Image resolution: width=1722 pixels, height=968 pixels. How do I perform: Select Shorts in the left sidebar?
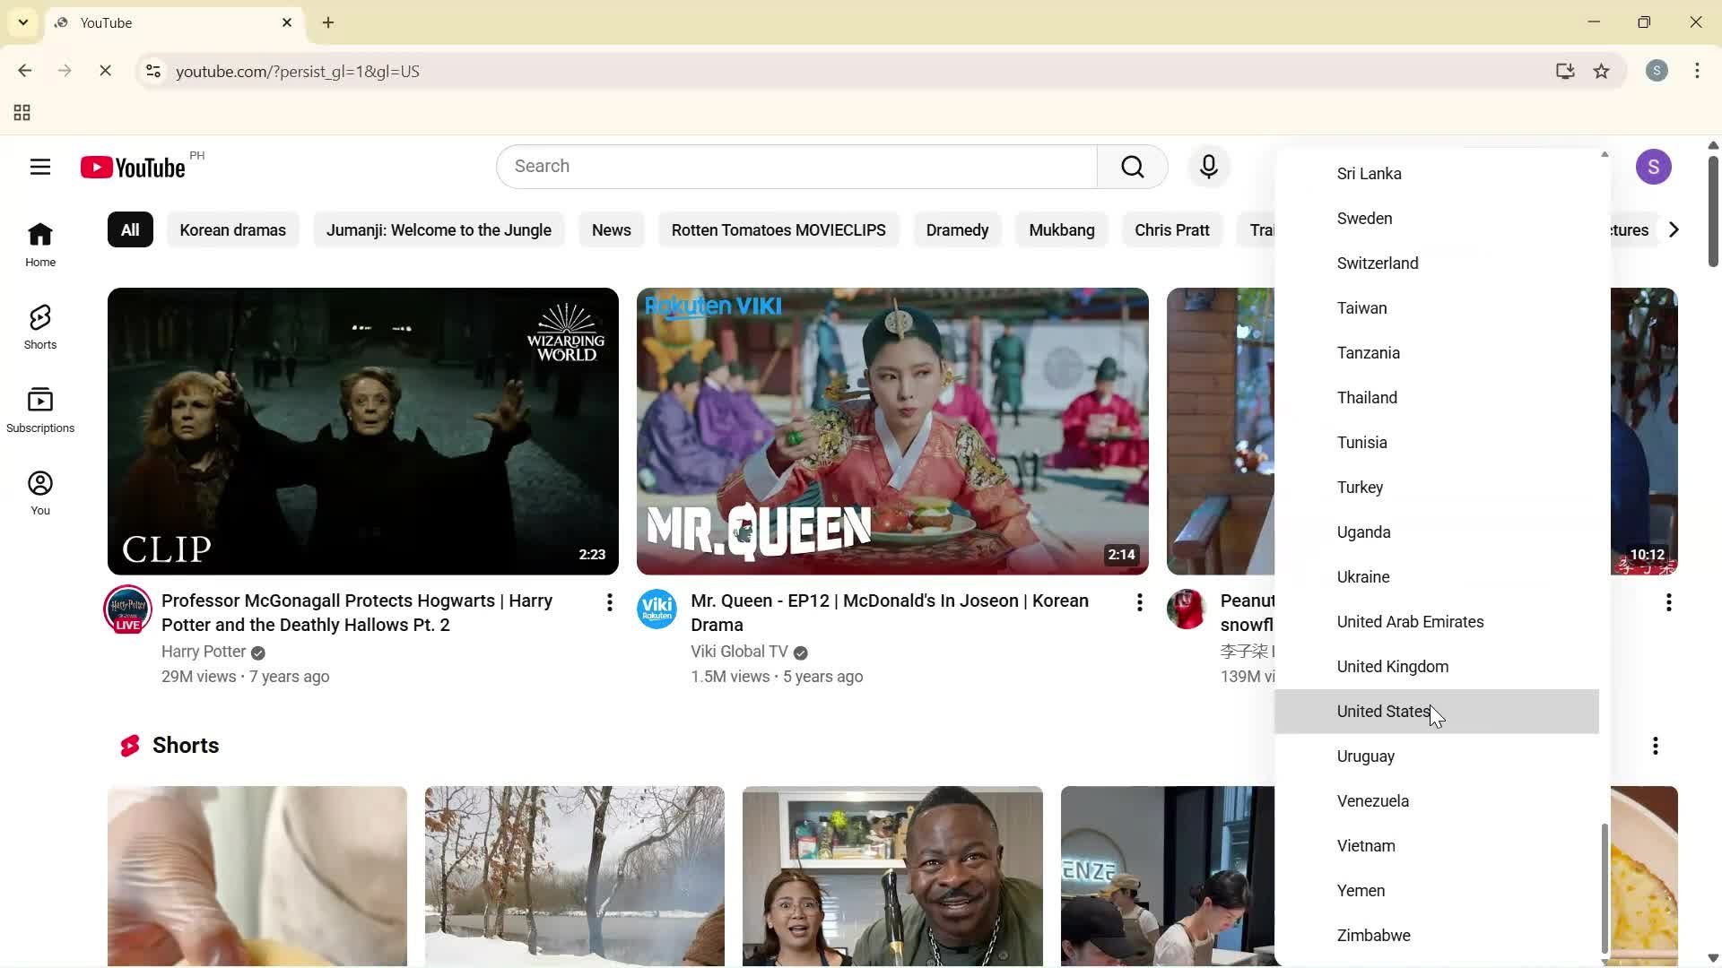click(x=39, y=326)
